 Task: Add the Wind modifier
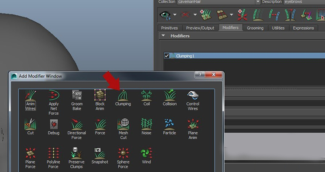click(x=146, y=156)
